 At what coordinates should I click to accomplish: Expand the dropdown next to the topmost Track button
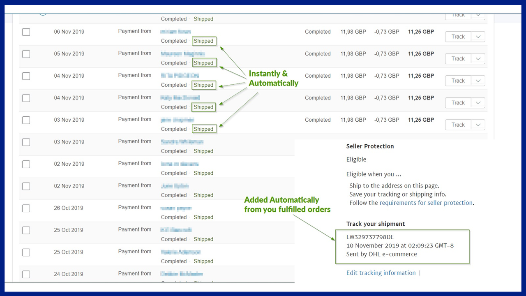478,15
